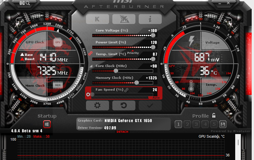Click the Core Clock slider handle
Image resolution: width=254 pixels, height=160 pixels.
(116, 71)
